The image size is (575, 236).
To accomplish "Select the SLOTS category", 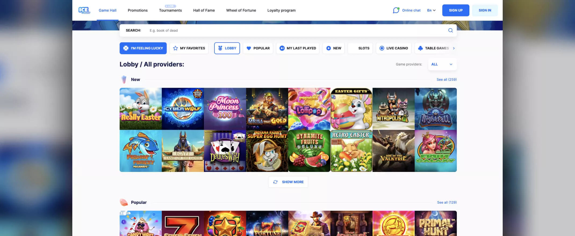I will [360, 48].
